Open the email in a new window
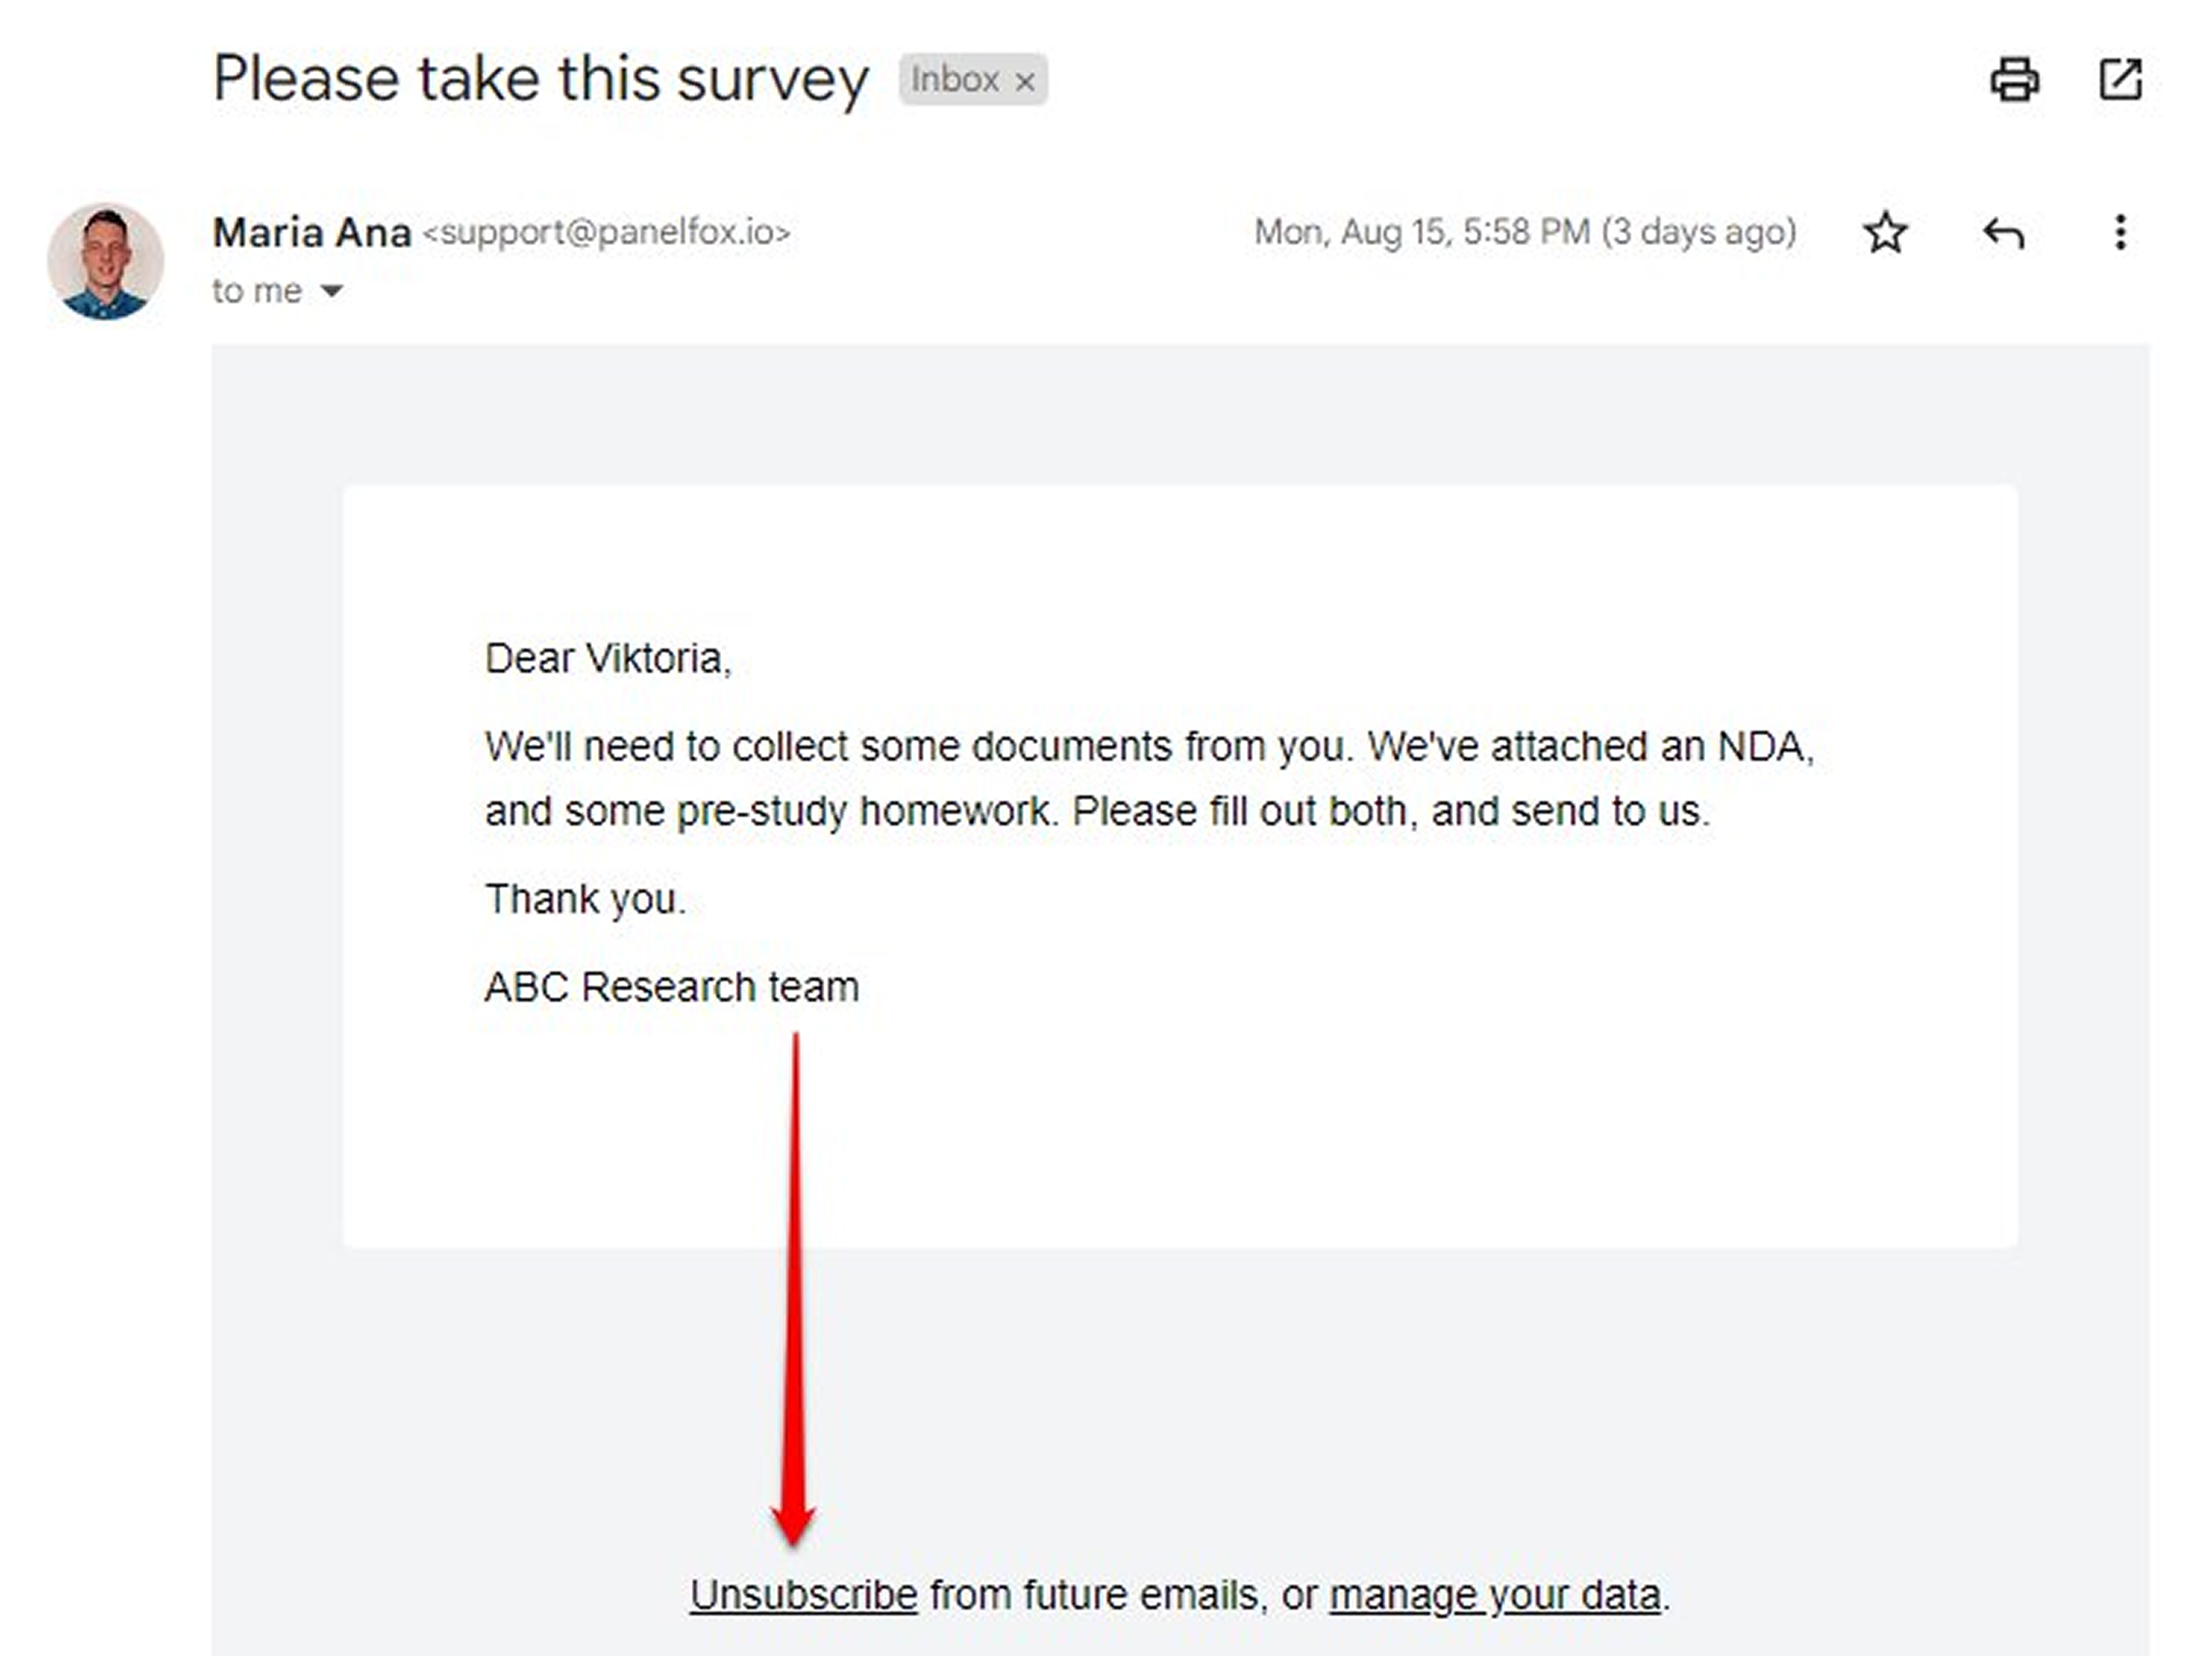The width and height of the screenshot is (2212, 1656). click(2120, 79)
